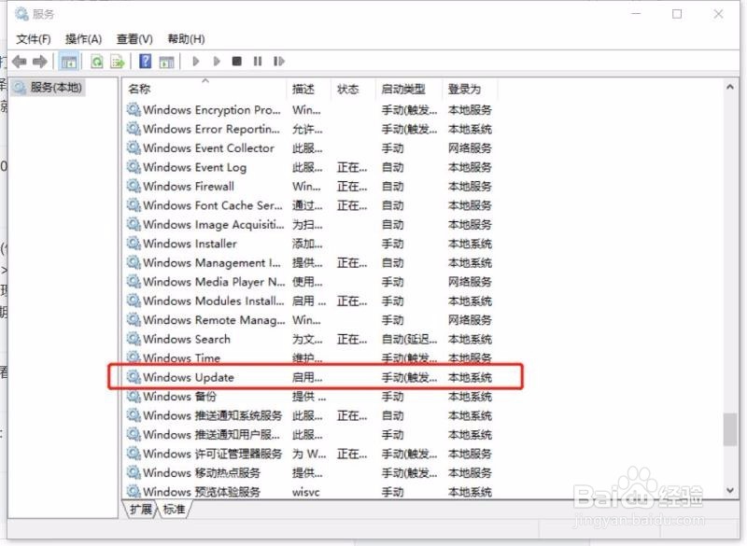Screen dimensions: 747x546
Task: Click gear icon beside Windows Firewall
Action: 134,186
